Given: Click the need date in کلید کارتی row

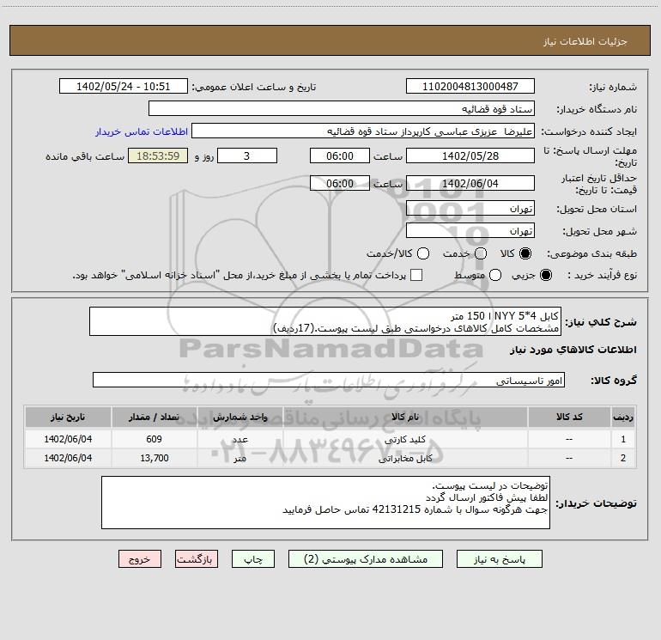Looking at the screenshot, I should pyautogui.click(x=68, y=439).
